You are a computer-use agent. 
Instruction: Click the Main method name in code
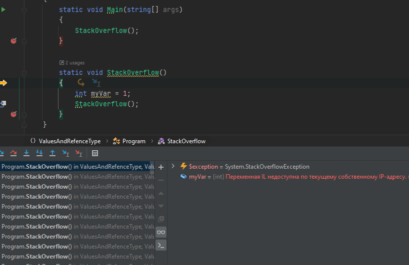click(x=115, y=9)
